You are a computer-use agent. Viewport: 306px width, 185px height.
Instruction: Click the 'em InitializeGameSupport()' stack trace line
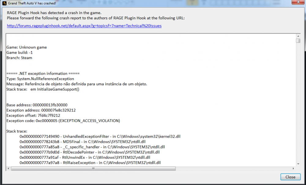coord(43,89)
